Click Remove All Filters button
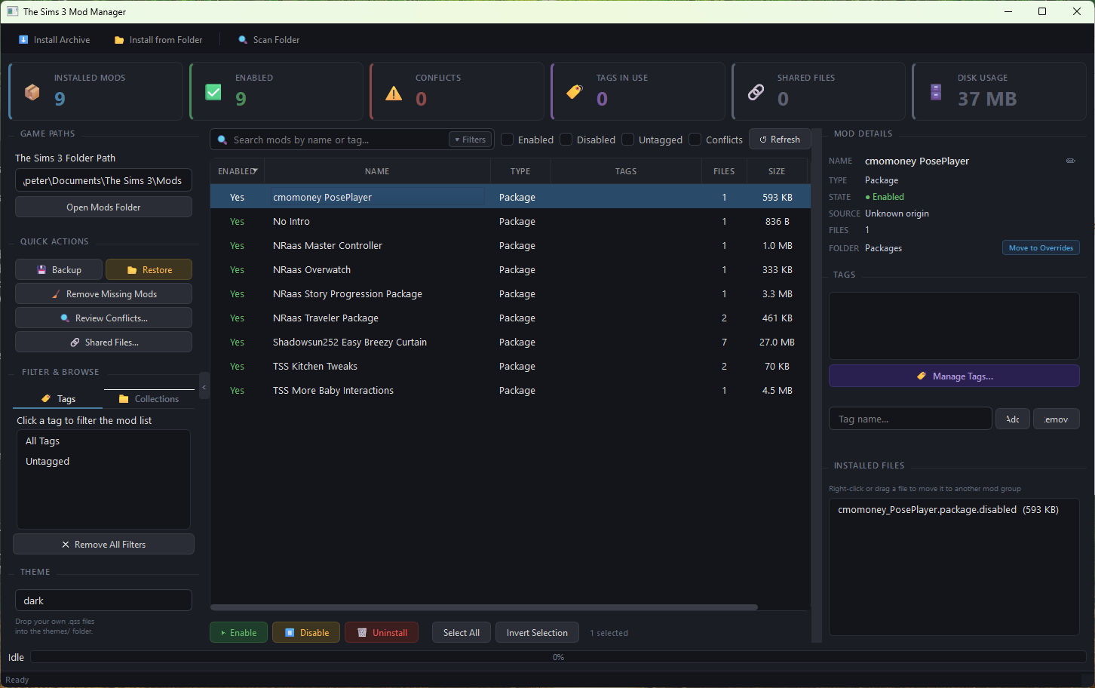1095x688 pixels. [x=103, y=545]
